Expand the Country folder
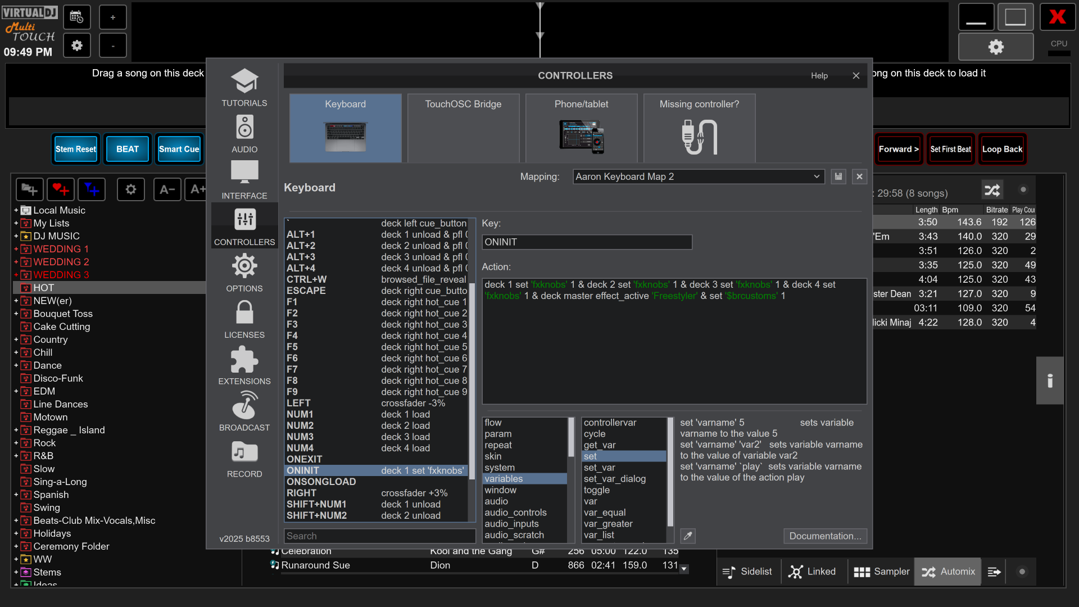1079x607 pixels. click(x=16, y=339)
